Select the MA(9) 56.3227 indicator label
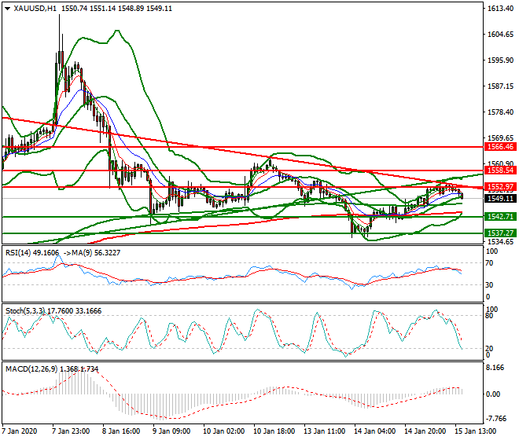519x440 pixels. tap(95, 253)
